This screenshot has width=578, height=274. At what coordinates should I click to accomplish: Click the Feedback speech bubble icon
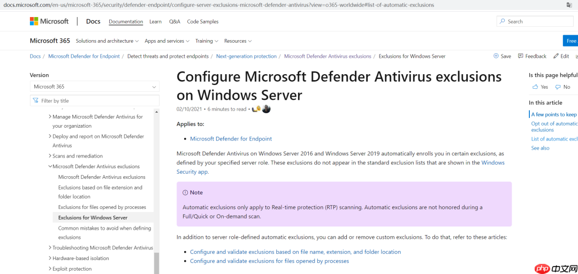tap(521, 56)
